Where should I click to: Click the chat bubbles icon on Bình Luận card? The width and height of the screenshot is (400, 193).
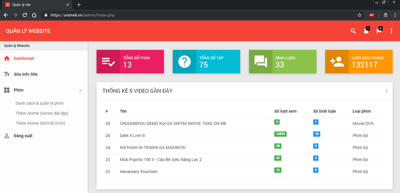click(261, 62)
